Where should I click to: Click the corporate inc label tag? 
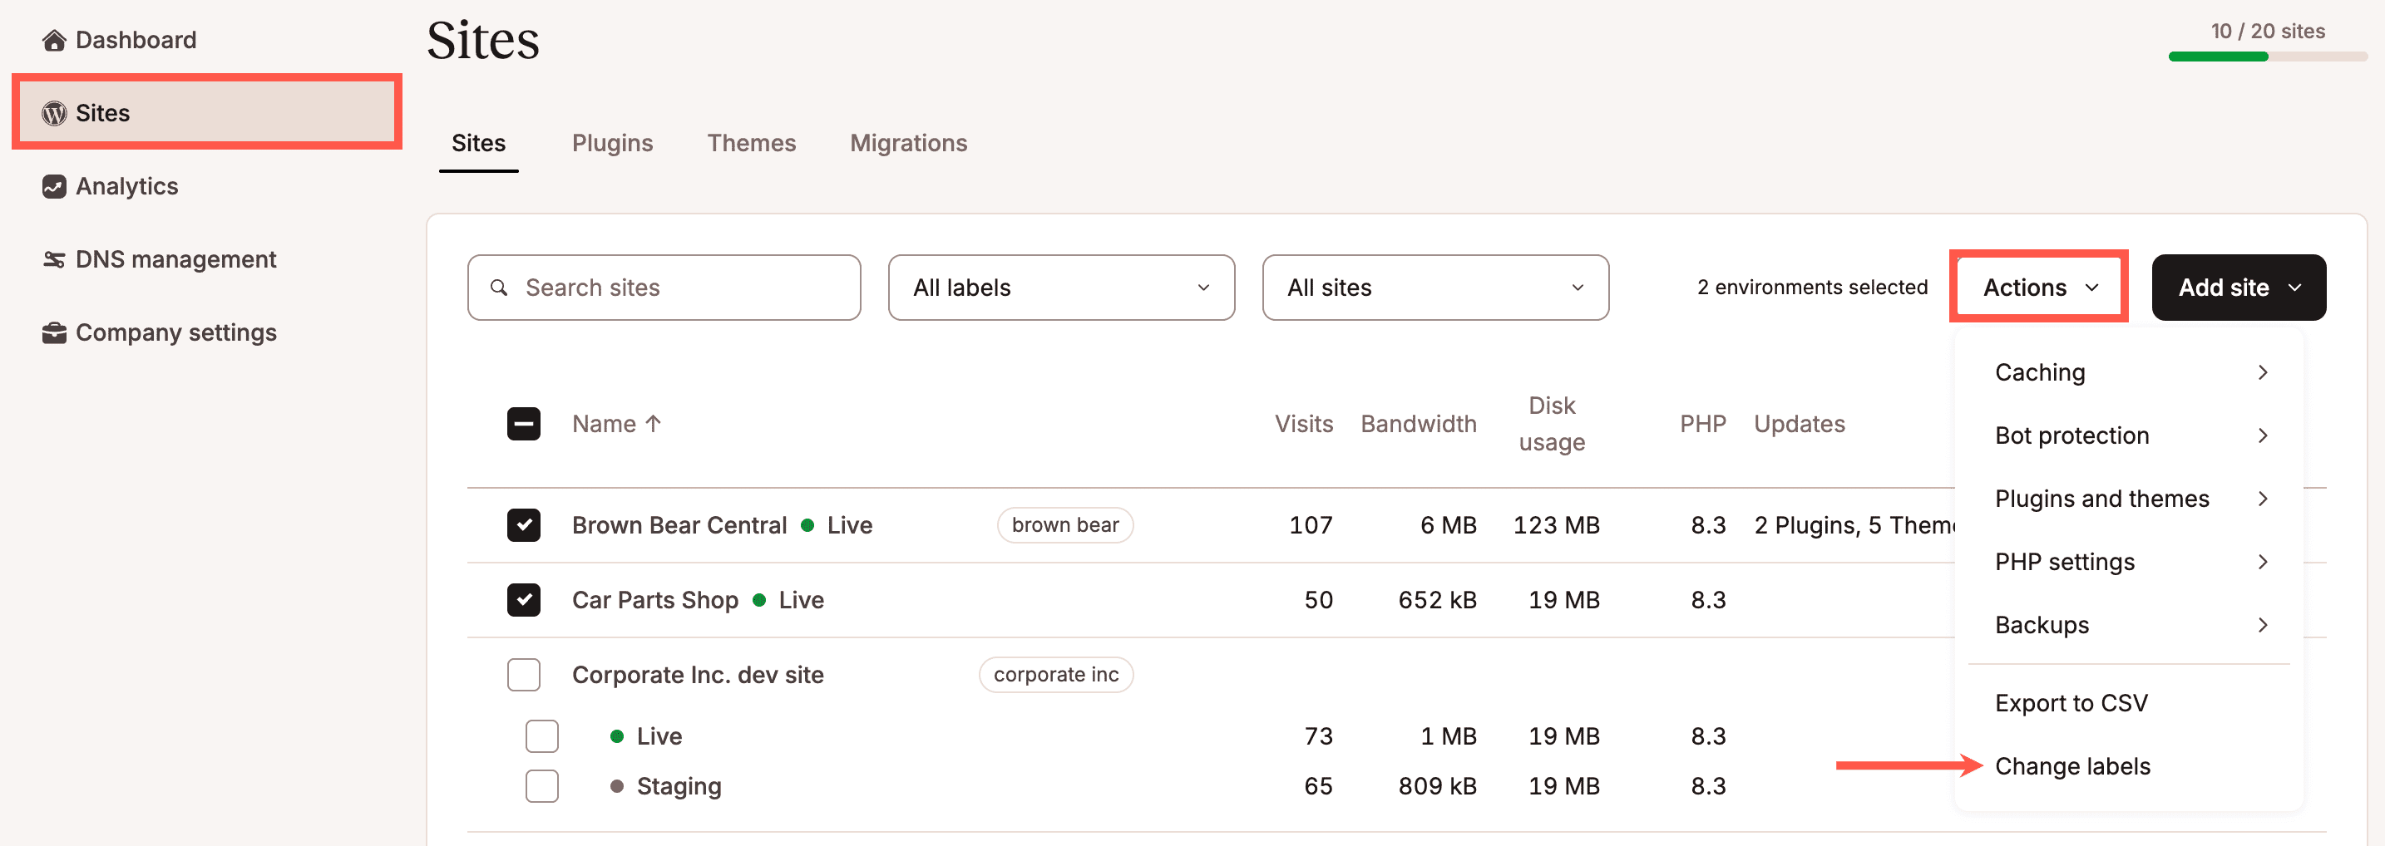(x=1055, y=675)
